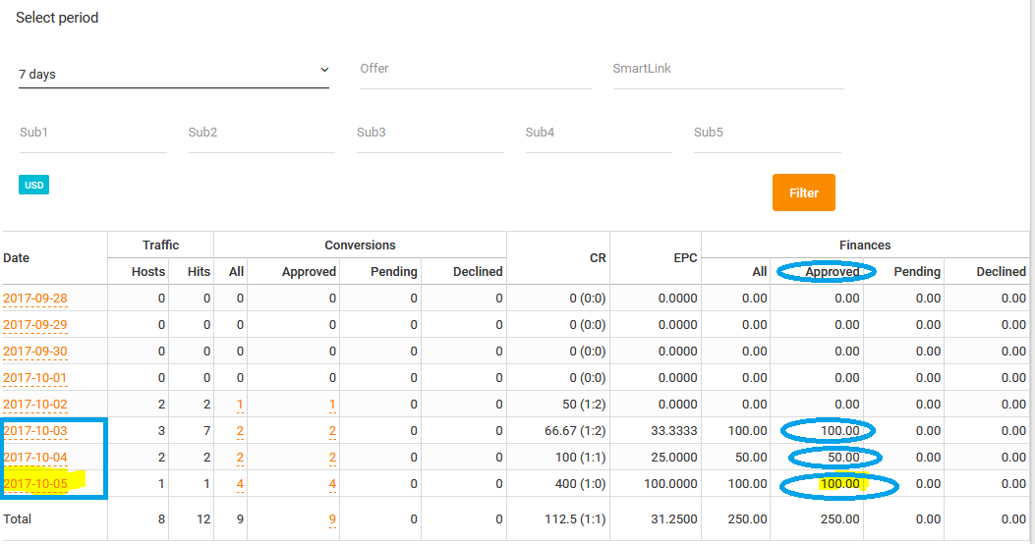Open the 2017-10-03 date link
The height and width of the screenshot is (544, 1035).
(35, 430)
